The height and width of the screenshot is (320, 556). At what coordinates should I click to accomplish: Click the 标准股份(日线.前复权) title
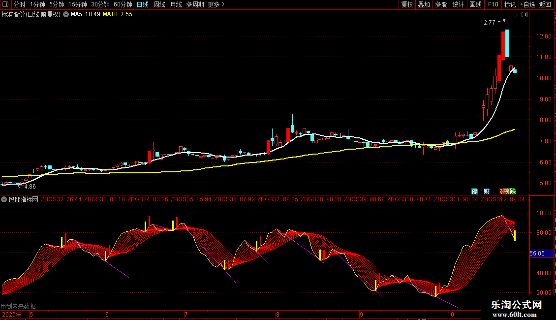[31, 14]
